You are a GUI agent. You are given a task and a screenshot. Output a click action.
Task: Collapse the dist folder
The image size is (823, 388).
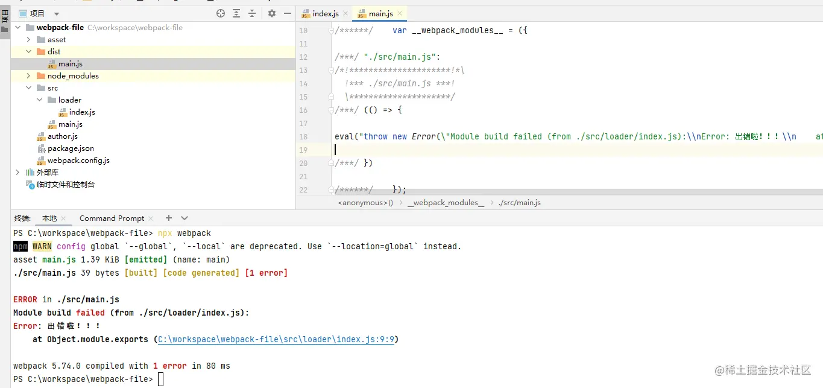28,52
